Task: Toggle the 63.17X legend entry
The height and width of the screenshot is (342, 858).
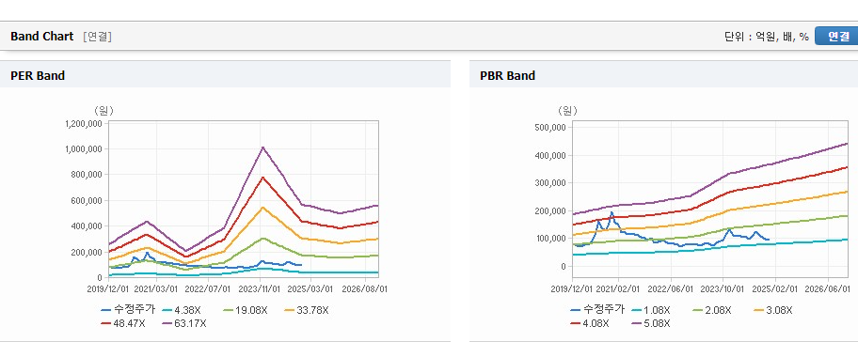Action: coord(184,323)
